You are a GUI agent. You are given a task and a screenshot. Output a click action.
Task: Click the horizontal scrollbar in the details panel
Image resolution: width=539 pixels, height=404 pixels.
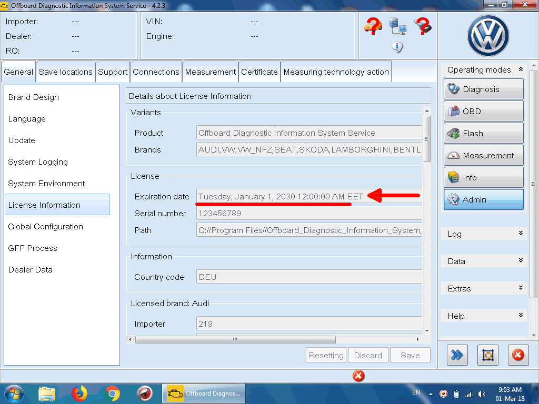click(x=235, y=340)
